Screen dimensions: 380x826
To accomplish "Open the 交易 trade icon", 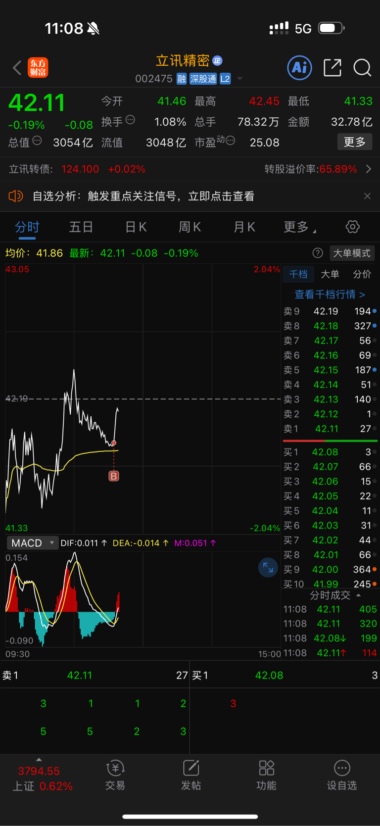I will coord(115,776).
